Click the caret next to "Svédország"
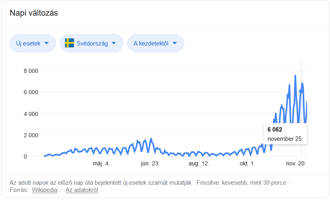The width and height of the screenshot is (330, 200). 114,43
